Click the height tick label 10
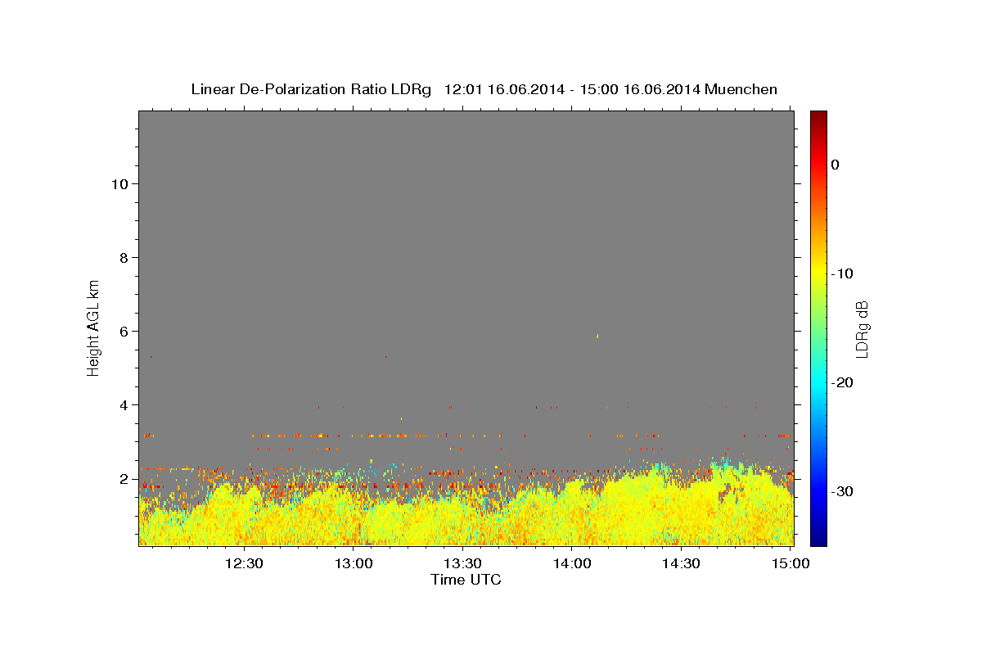 (119, 184)
